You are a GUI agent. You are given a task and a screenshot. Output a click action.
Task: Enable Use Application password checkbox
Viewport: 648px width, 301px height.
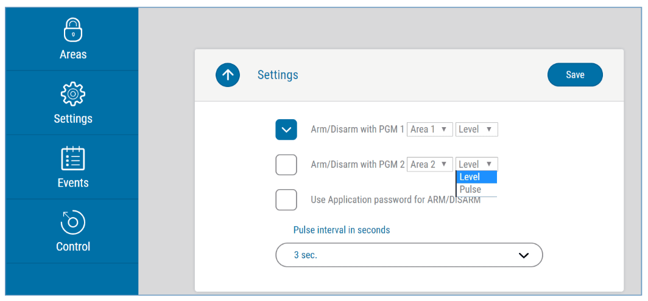[286, 199]
